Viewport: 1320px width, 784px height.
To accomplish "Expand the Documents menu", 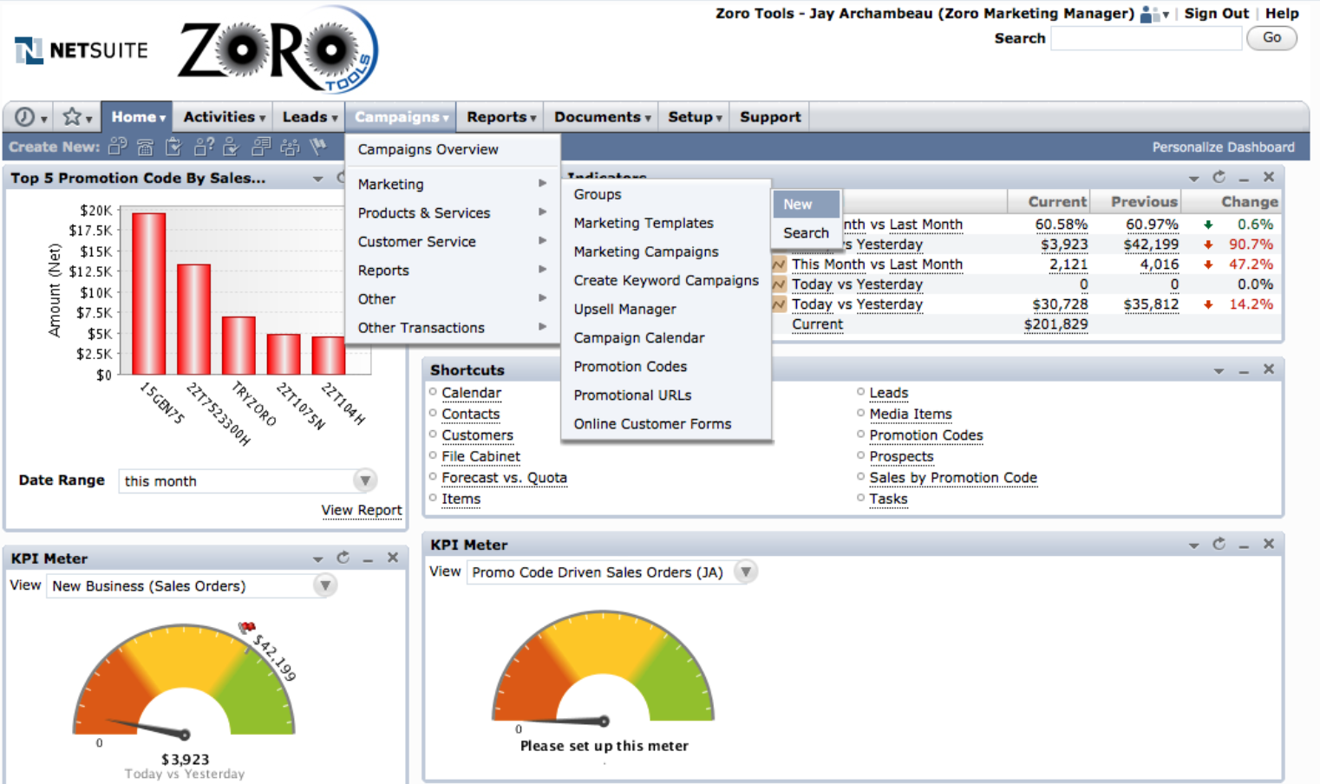I will coord(602,117).
